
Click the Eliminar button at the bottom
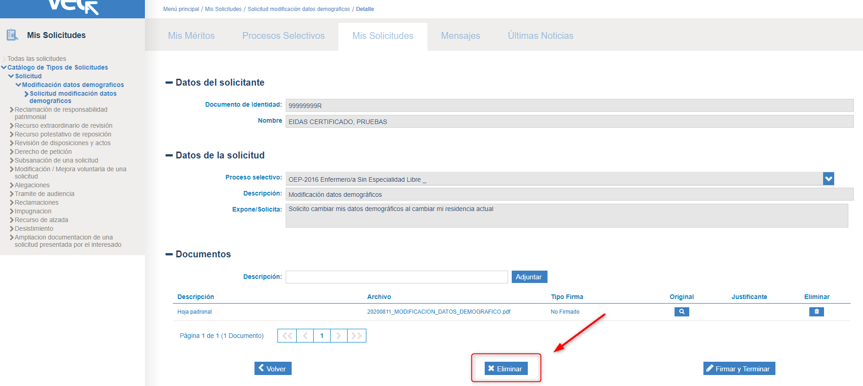click(506, 369)
